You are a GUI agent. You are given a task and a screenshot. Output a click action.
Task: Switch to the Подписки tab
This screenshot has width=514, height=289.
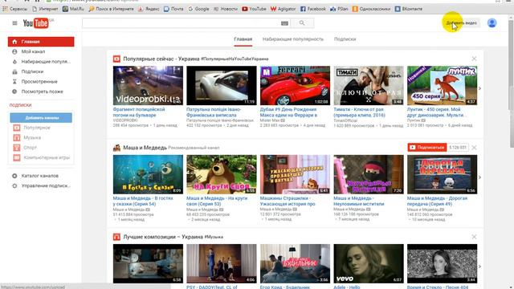(345, 39)
